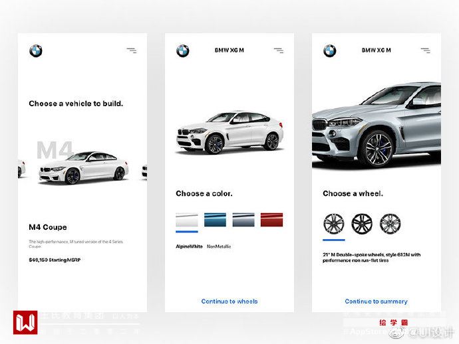Select the white M4 Coupe car image
The height and width of the screenshot is (344, 459).
84,168
